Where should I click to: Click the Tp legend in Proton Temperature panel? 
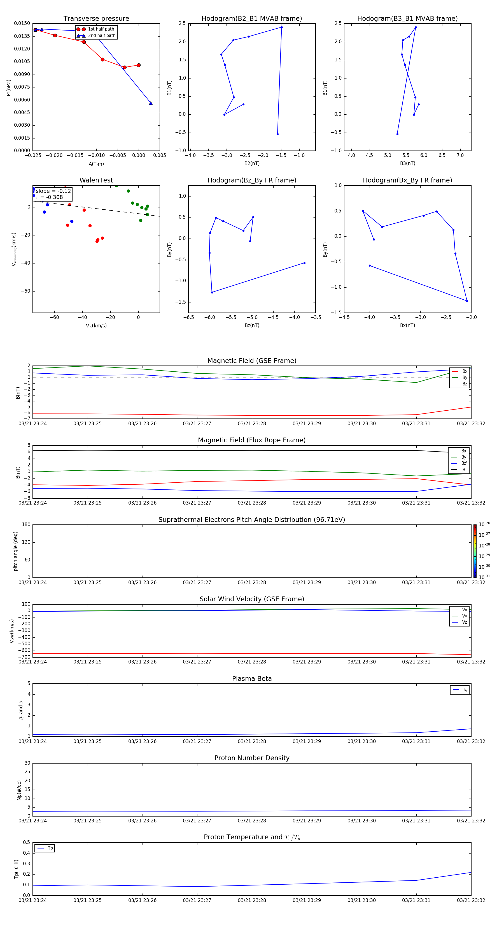tap(45, 848)
